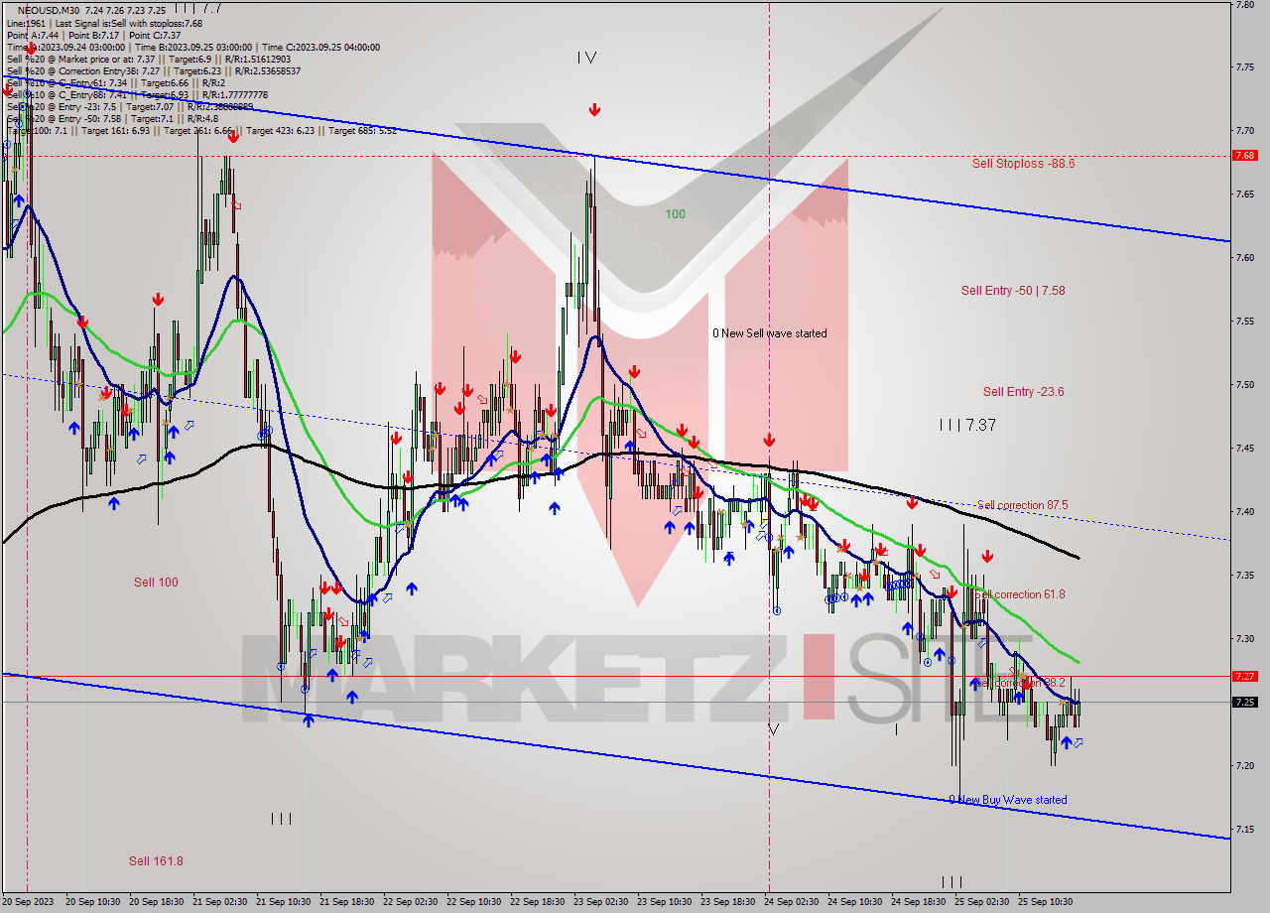The width and height of the screenshot is (1270, 913).
Task: Select the 'Sell 161.8' level label
Action: click(x=156, y=861)
